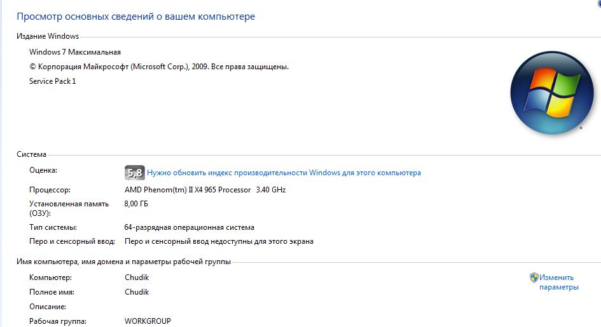The height and width of the screenshot is (327, 601).
Task: Click the Процессор label
Action: (50, 190)
